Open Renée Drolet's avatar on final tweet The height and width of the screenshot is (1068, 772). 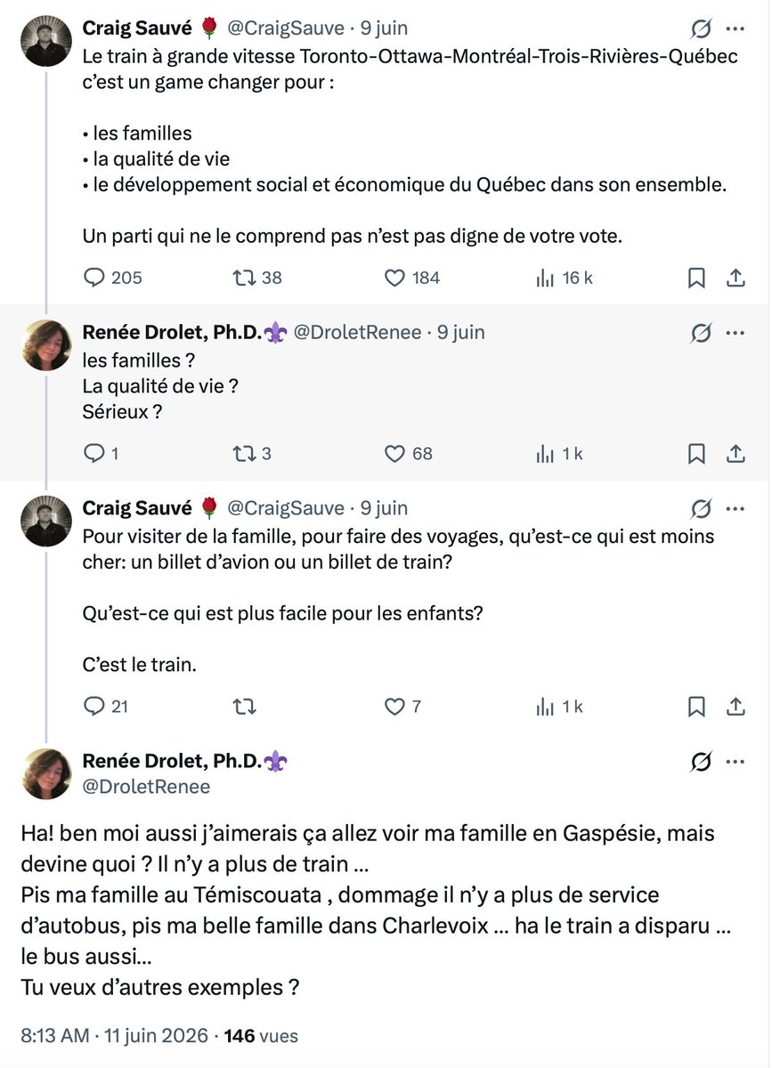[x=46, y=774]
